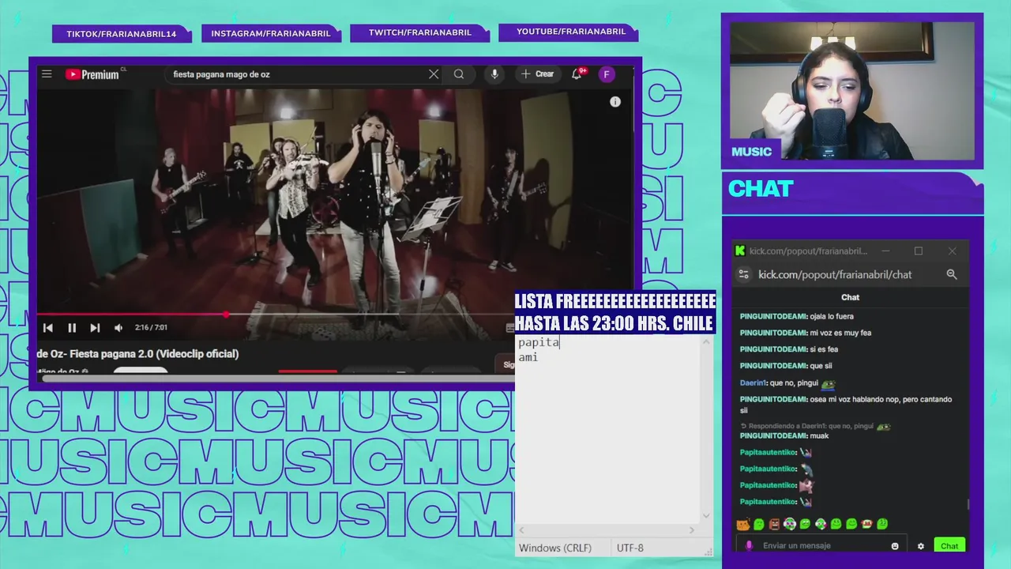Select the last green emote in quick bar
1011x569 pixels.
tap(882, 524)
